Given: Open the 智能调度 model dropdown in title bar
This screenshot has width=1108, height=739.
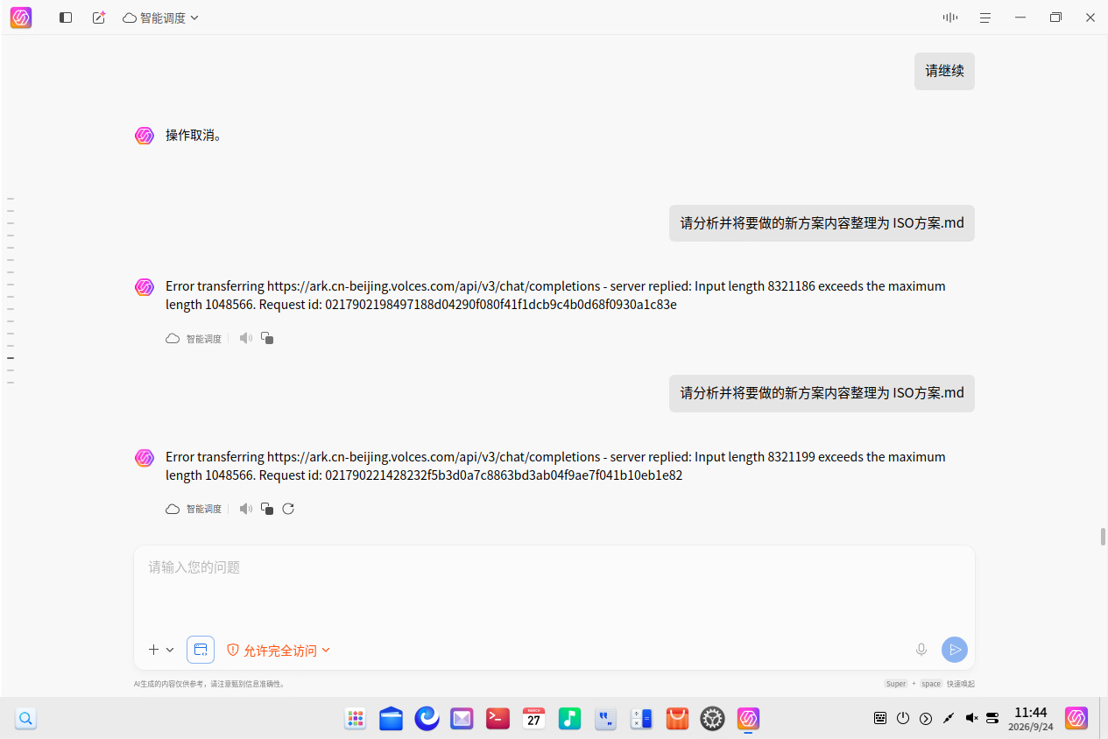Looking at the screenshot, I should 161,18.
